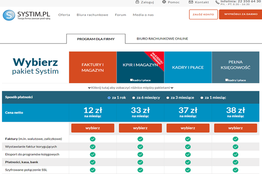Select the 'za 3 miesiące' payment option
The height and width of the screenshot is (174, 262).
168,98
